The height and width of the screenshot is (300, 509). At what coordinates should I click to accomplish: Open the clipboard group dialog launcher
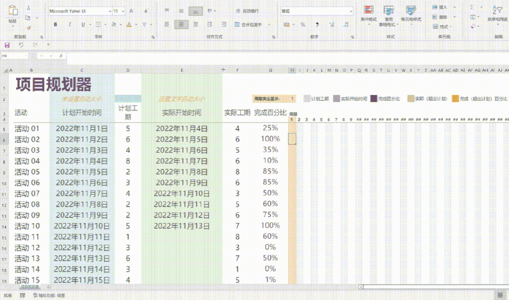pyautogui.click(x=42, y=37)
